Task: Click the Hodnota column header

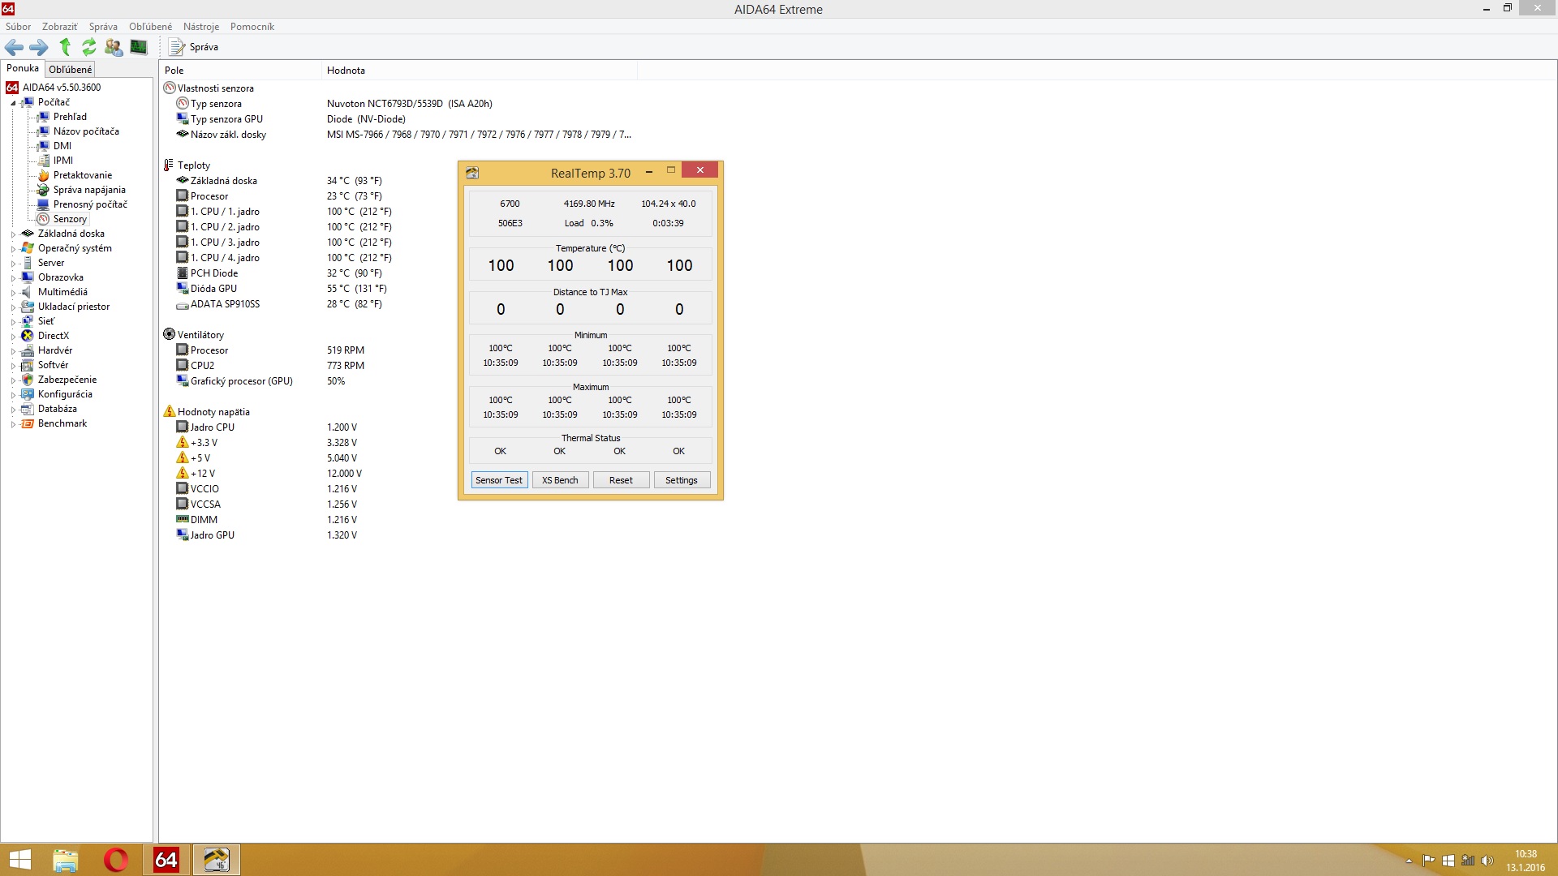Action: click(480, 71)
